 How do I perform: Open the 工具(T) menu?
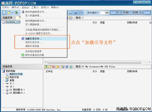click(35, 7)
